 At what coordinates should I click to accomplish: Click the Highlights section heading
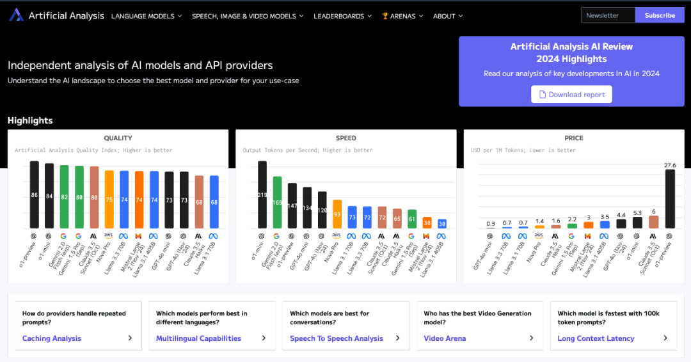click(30, 121)
